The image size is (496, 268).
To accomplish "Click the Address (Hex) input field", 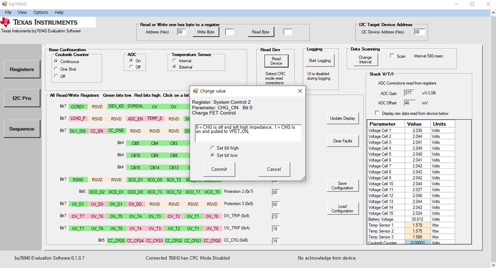I will [x=181, y=32].
